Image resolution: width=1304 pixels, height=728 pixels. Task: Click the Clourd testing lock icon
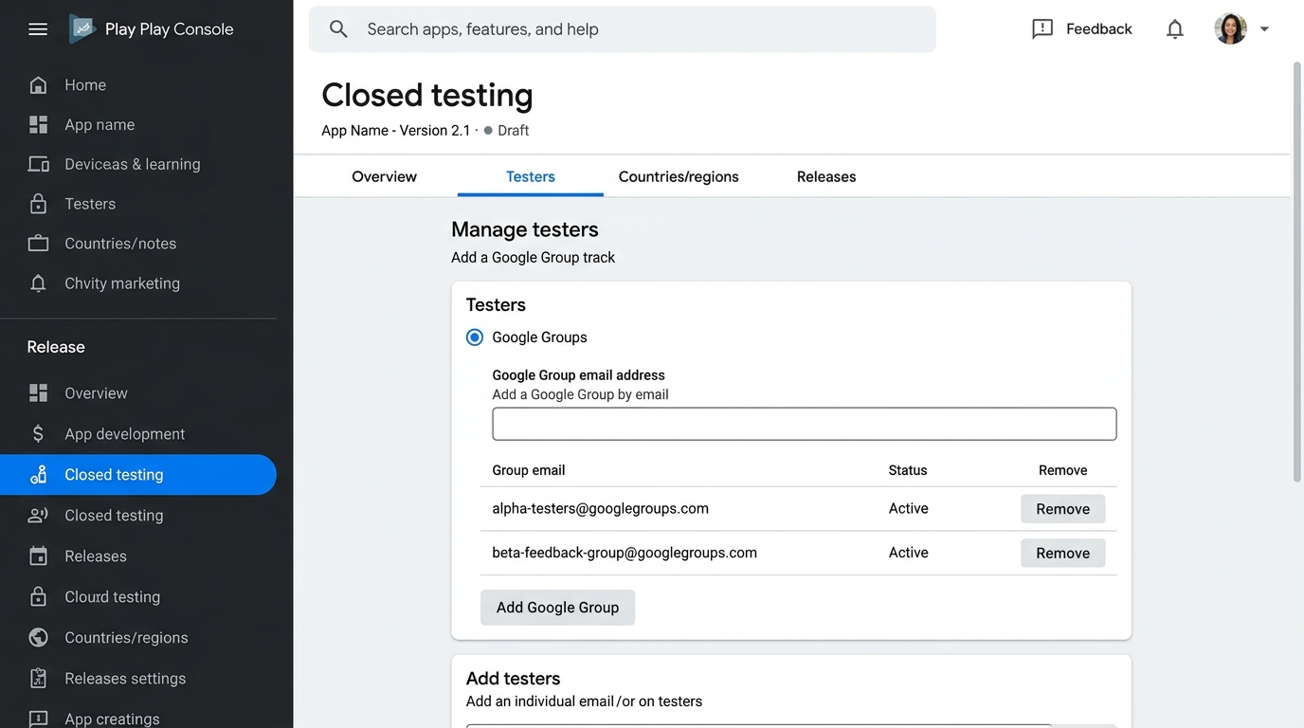pyautogui.click(x=38, y=597)
